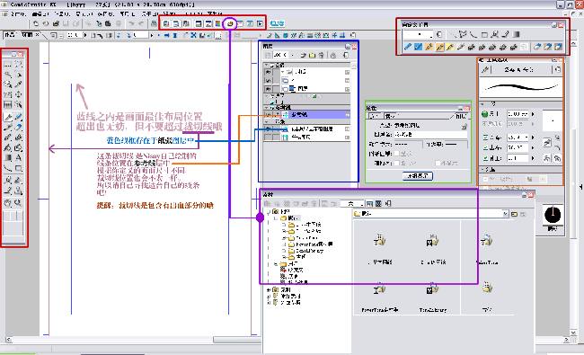Viewport: 584px width, 355px height.
Task: Click the up-folder icon beside materials path box
Action: click(514, 214)
